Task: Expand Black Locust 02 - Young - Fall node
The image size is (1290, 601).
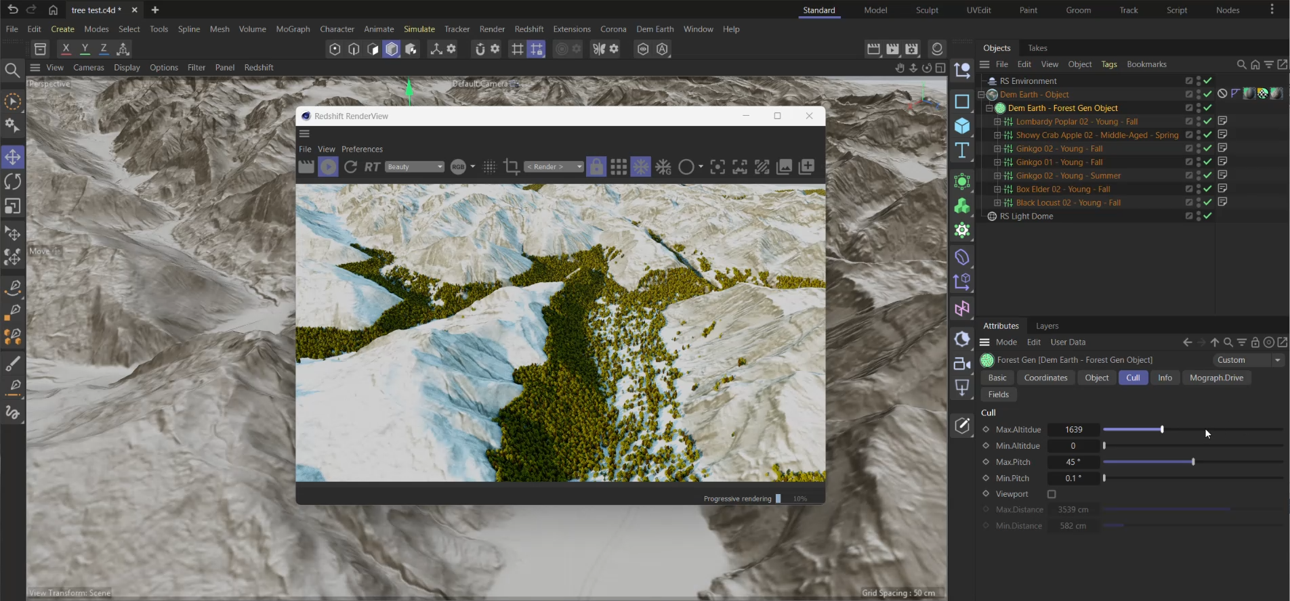Action: click(x=997, y=203)
